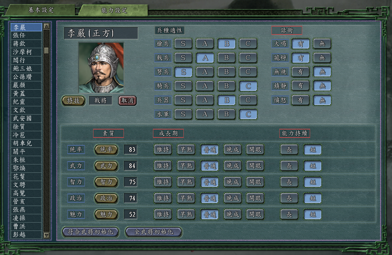This screenshot has height=255, width=392.
Task: Select officer 黃蓋 in the list
Action: [26, 93]
